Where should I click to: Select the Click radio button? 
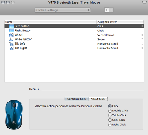[110, 106]
